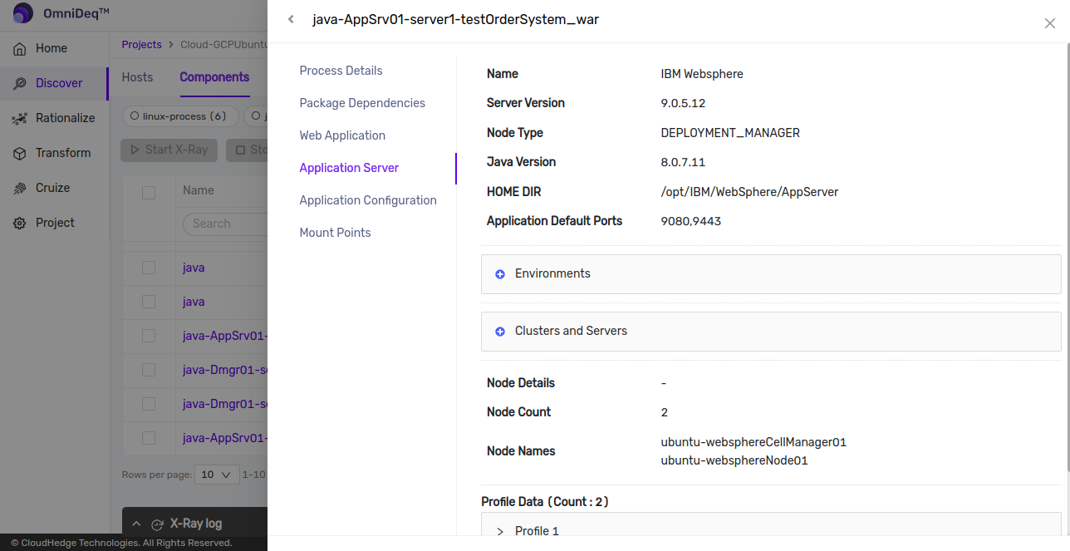Expand the Clusters and Servers section
The width and height of the screenshot is (1070, 551).
(x=500, y=332)
